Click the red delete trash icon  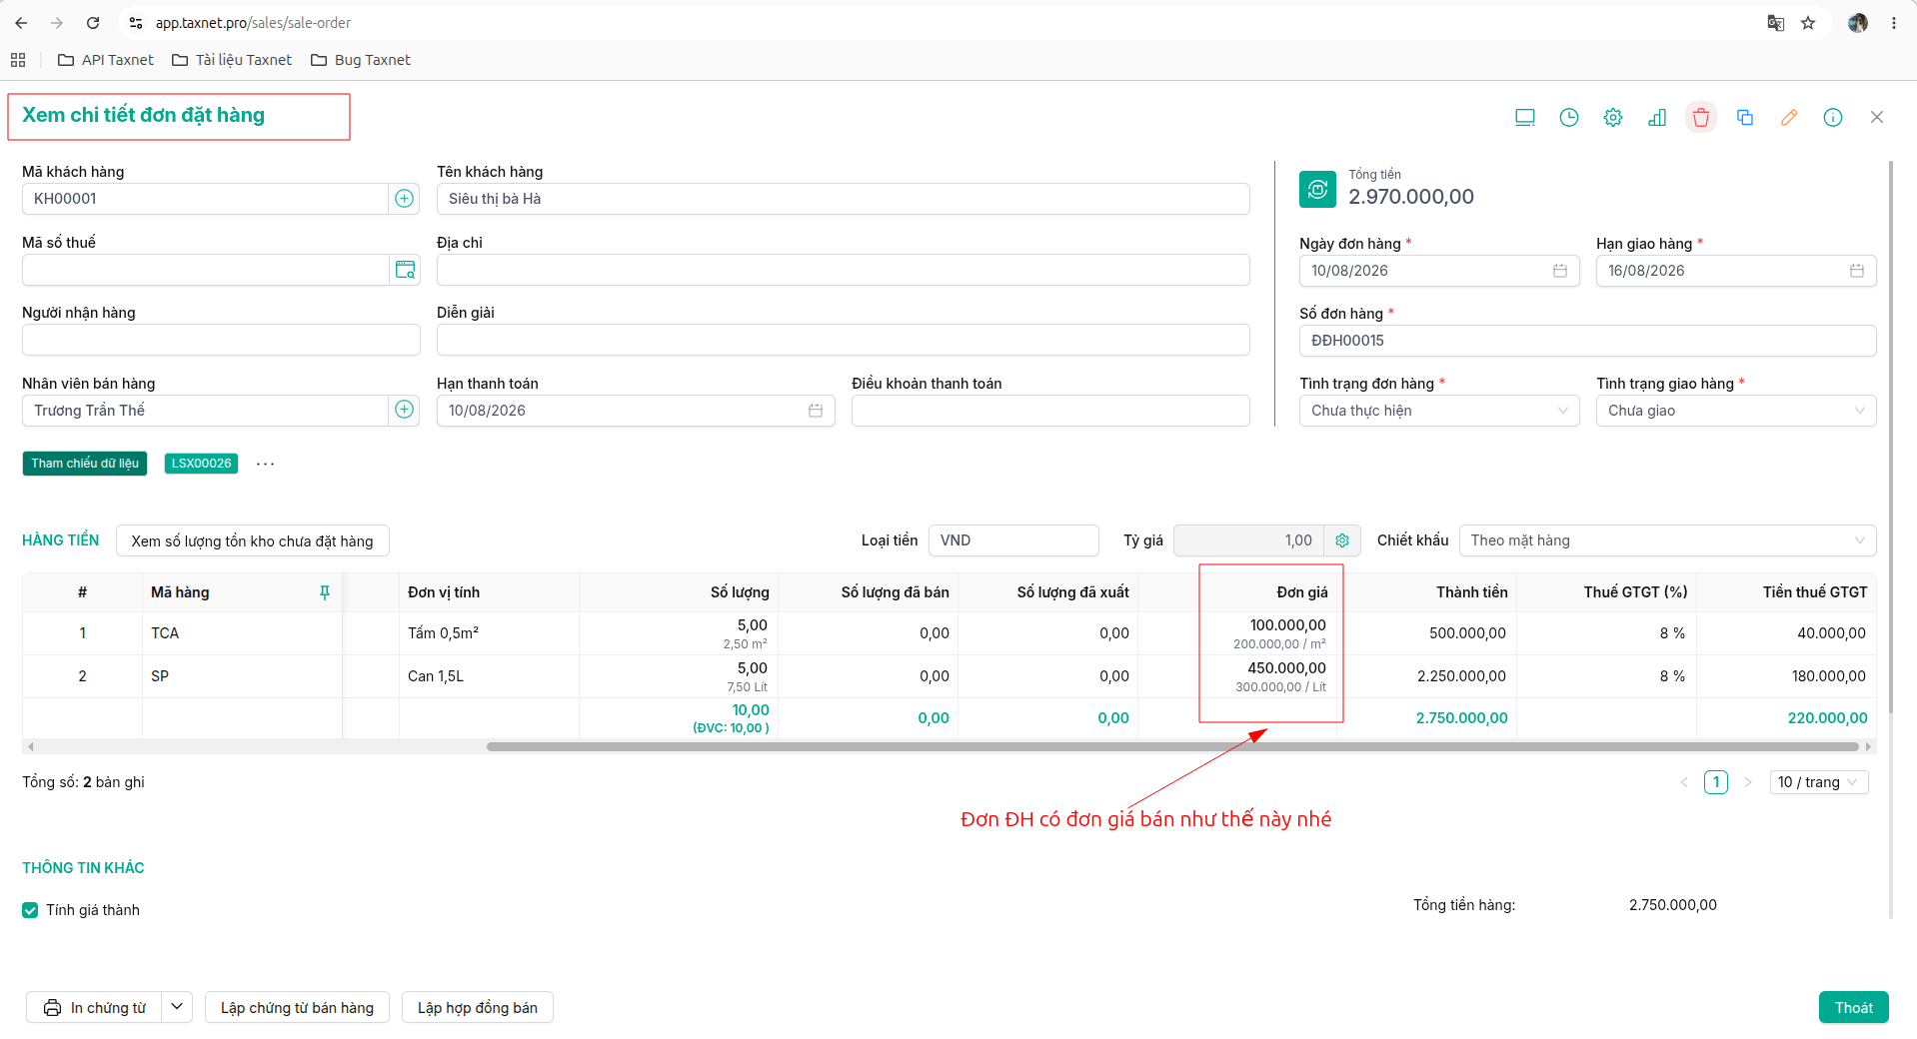coord(1700,117)
